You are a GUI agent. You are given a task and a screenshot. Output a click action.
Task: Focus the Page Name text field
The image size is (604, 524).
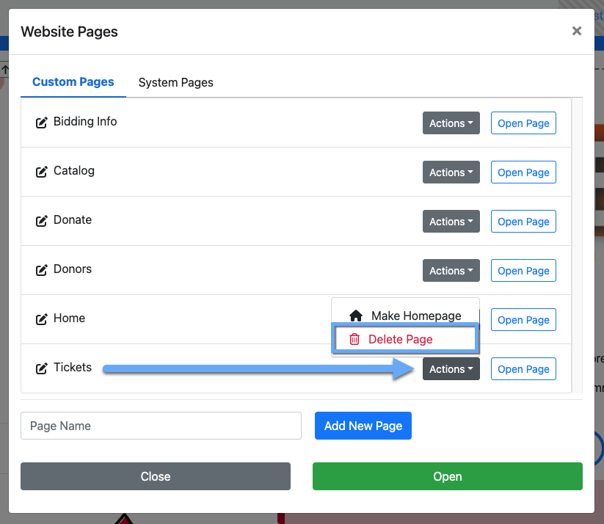[161, 426]
